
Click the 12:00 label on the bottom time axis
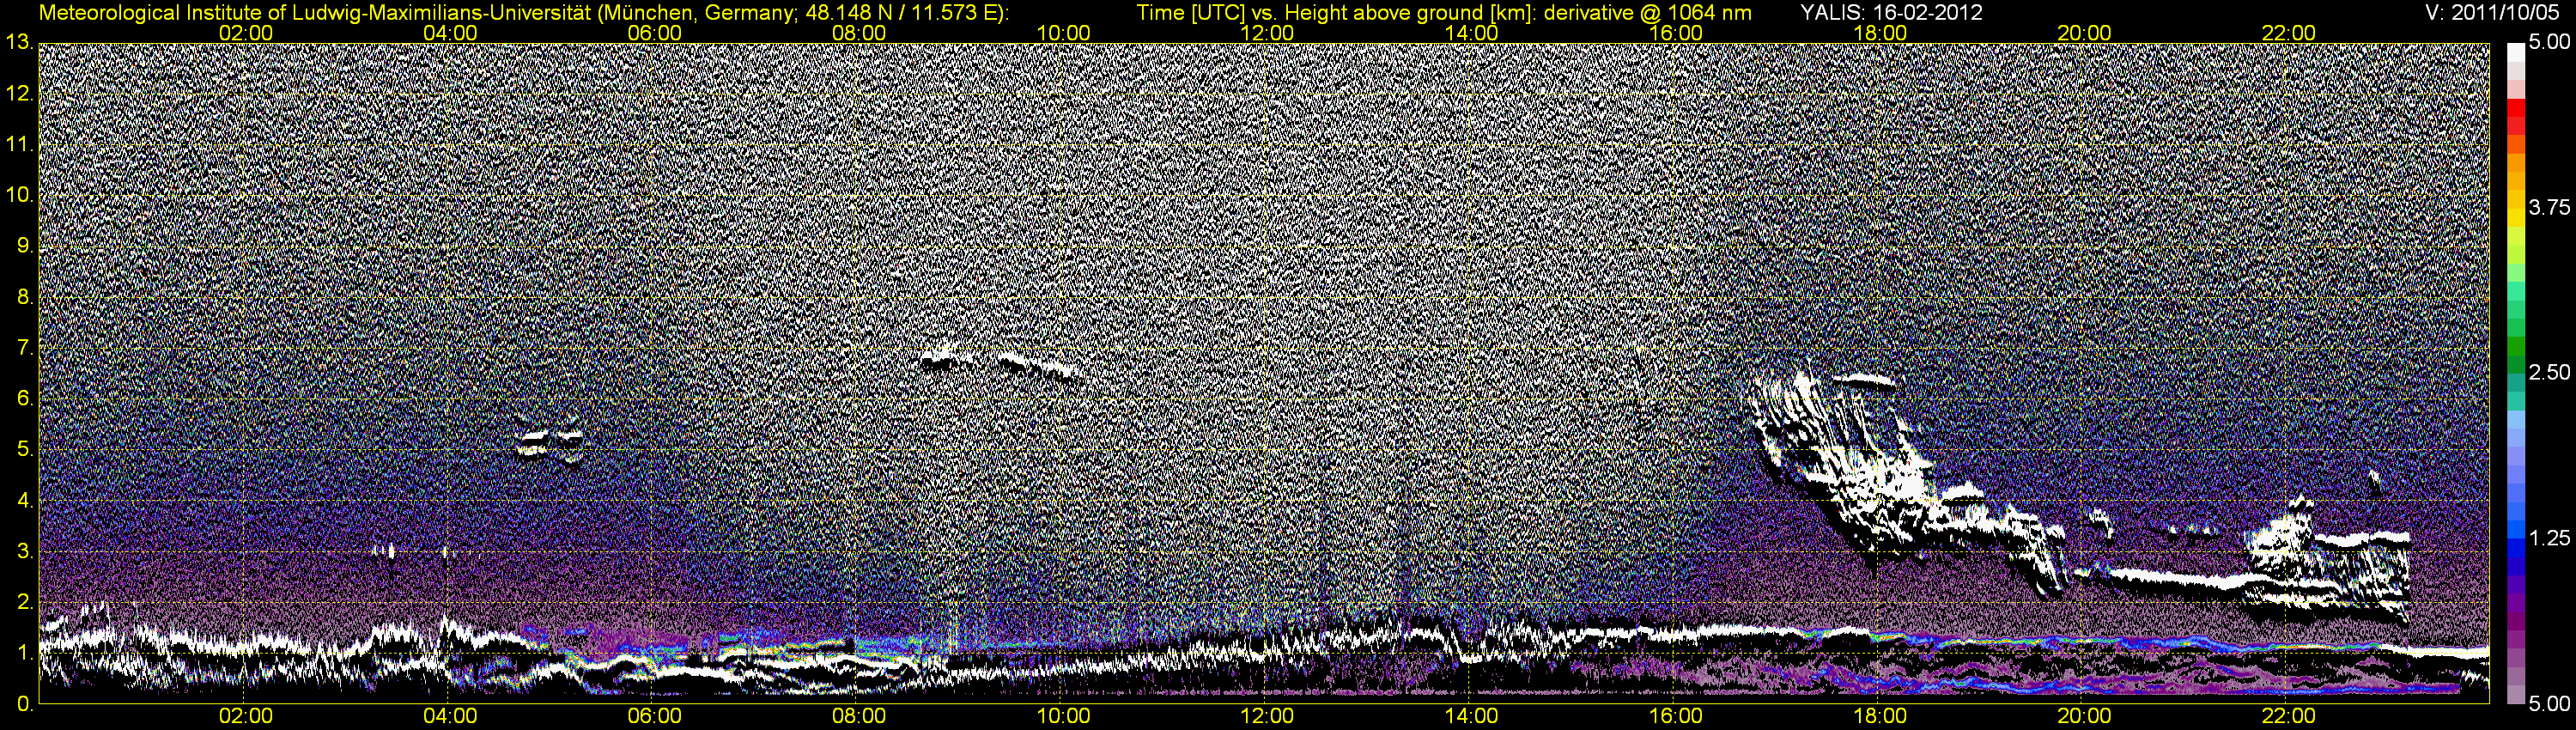[1267, 716]
